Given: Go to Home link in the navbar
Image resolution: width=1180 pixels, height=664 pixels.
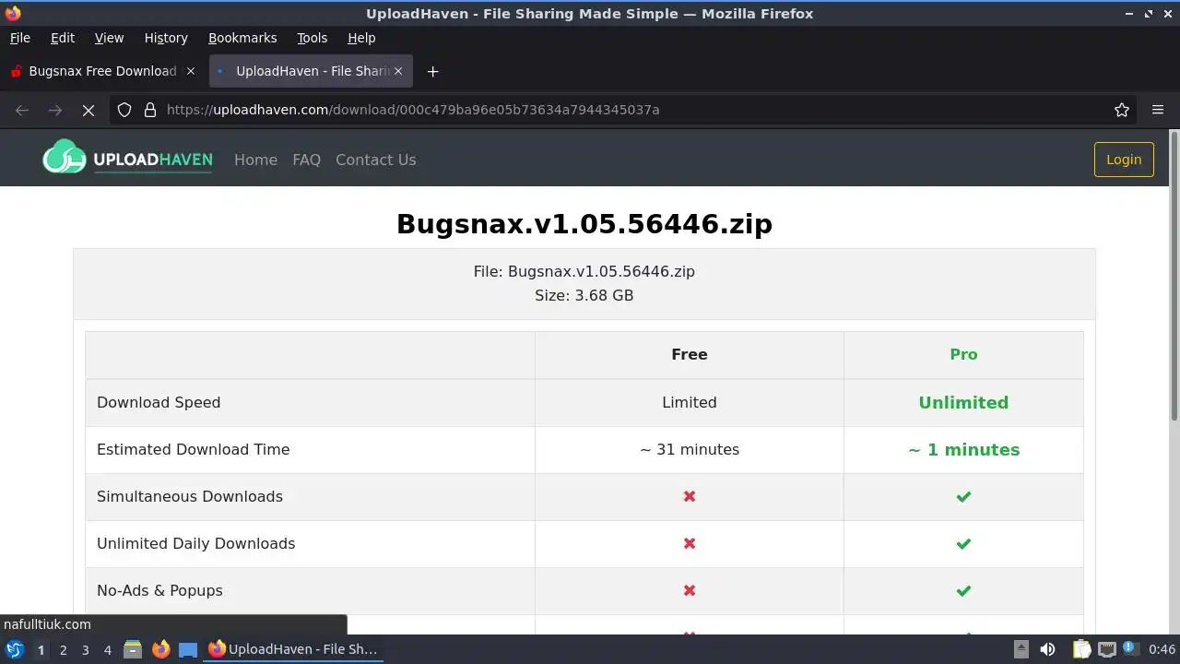Looking at the screenshot, I should (255, 160).
